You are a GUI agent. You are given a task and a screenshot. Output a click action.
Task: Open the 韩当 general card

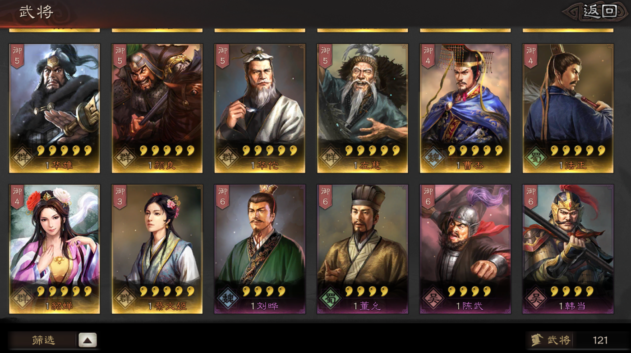tap(568, 249)
